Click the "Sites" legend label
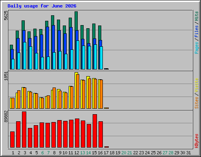The image size is (201, 157). [196, 103]
